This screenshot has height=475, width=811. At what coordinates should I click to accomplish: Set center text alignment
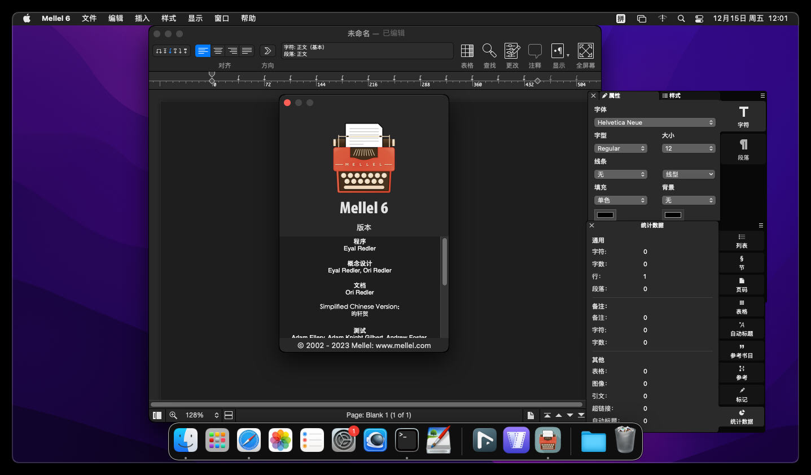pos(218,51)
